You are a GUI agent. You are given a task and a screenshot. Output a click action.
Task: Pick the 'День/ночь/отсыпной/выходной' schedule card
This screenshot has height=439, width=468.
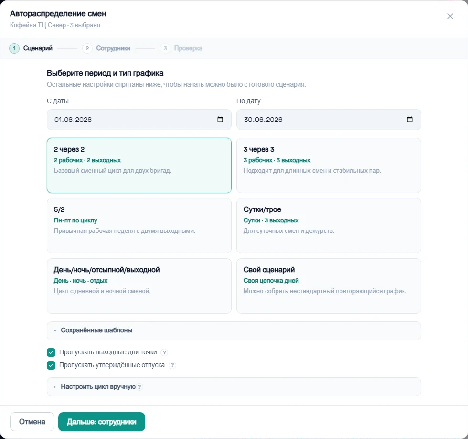pos(139,286)
